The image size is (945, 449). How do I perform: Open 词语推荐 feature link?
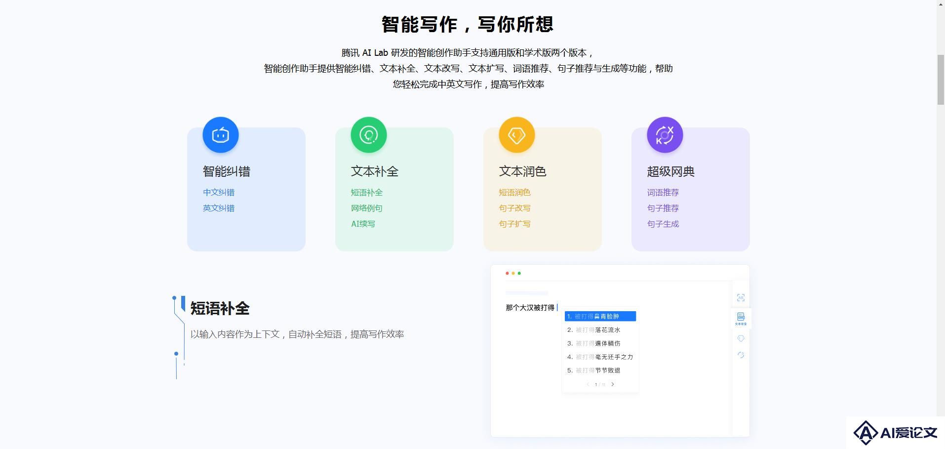663,192
